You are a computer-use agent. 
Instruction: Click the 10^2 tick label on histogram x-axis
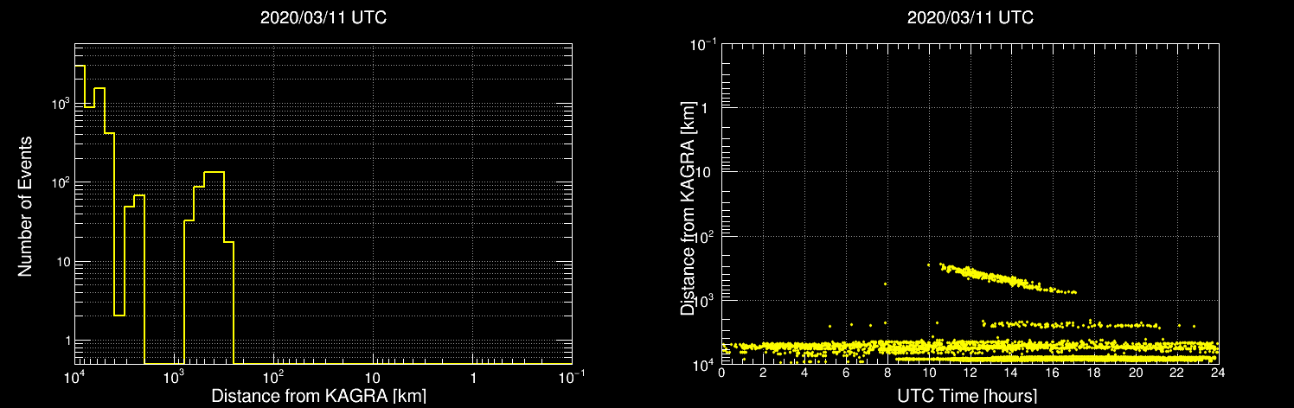click(274, 376)
